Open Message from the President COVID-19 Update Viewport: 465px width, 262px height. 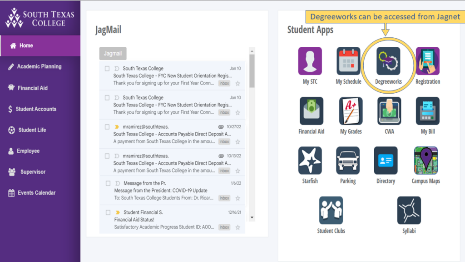[172, 191]
